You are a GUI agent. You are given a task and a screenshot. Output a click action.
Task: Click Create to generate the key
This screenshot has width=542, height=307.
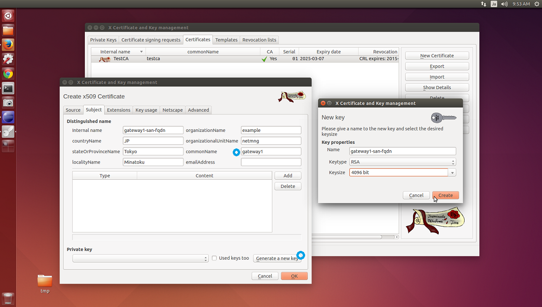445,195
